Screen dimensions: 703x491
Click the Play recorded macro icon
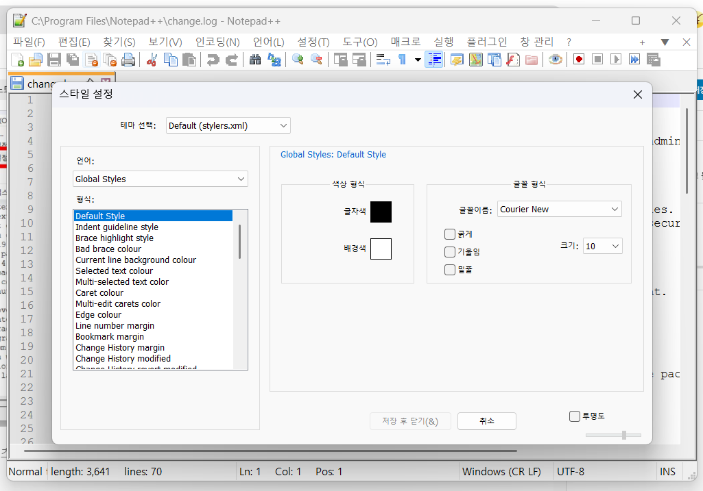tap(616, 60)
